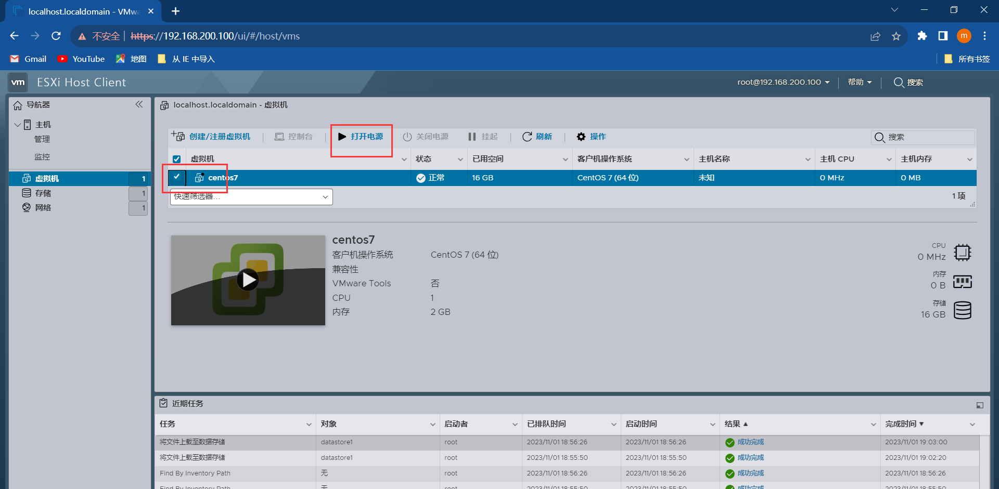Open the 存储 navigator item
Viewport: 999px width, 489px height.
[43, 193]
